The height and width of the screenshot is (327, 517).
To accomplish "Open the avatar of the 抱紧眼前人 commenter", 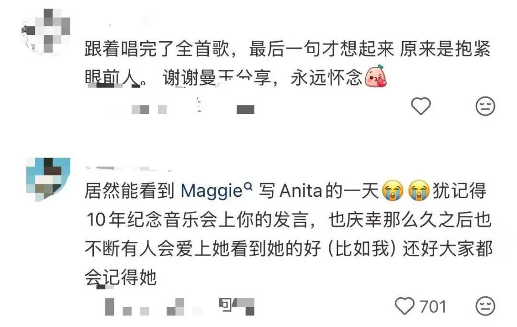I will click(45, 32).
